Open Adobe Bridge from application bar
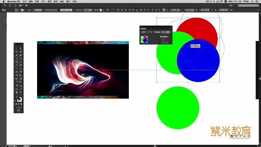 (10, 6)
